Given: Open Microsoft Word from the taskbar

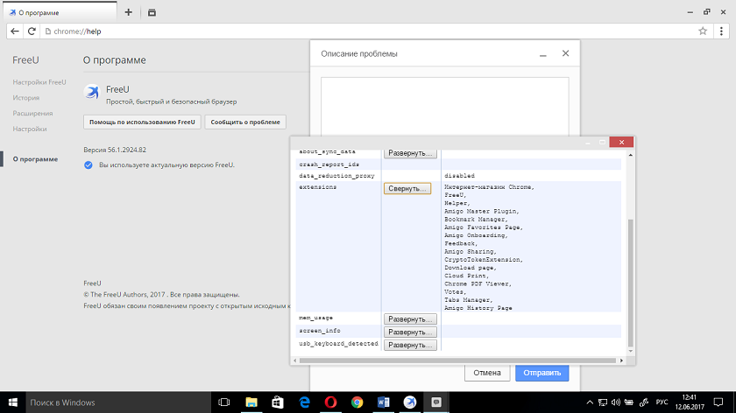Looking at the screenshot, I should coord(383,402).
